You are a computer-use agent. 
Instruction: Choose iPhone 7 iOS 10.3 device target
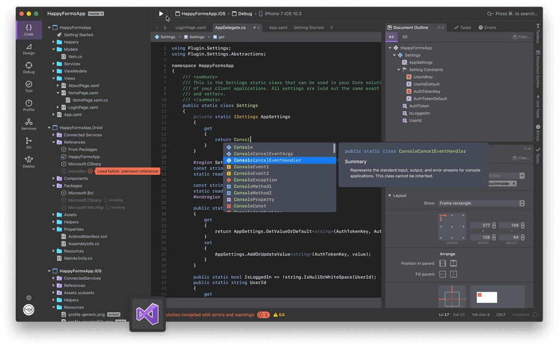tap(280, 14)
